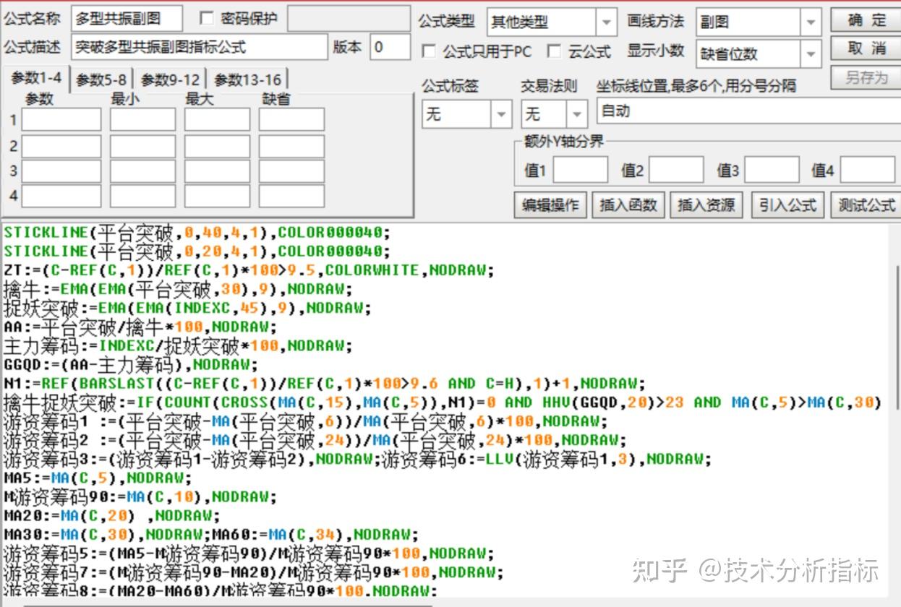Click the 编辑操作 button
The width and height of the screenshot is (901, 607).
(550, 205)
